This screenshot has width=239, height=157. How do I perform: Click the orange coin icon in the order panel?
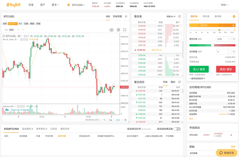tap(234, 16)
